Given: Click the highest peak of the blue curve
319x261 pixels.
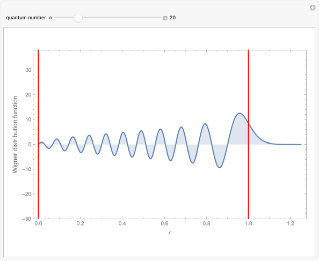Looking at the screenshot, I should pos(240,113).
